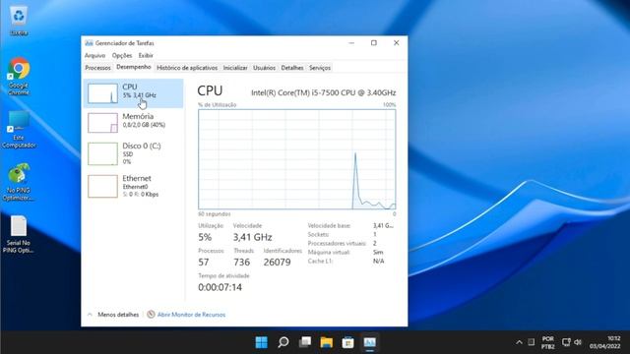The width and height of the screenshot is (630, 354).
Task: Select the CPU performance item
Action: pos(134,93)
